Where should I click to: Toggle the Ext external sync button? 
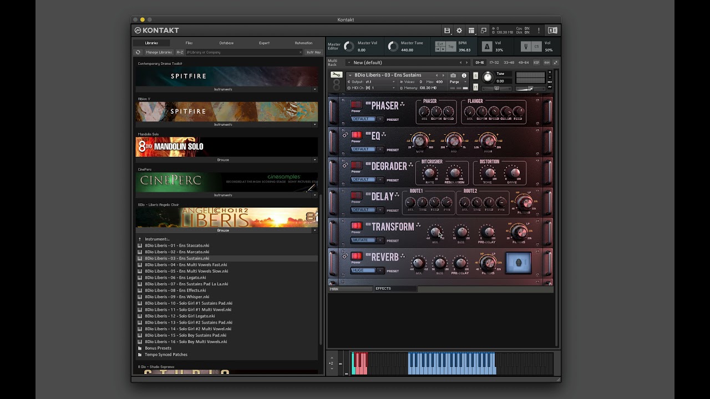click(440, 44)
